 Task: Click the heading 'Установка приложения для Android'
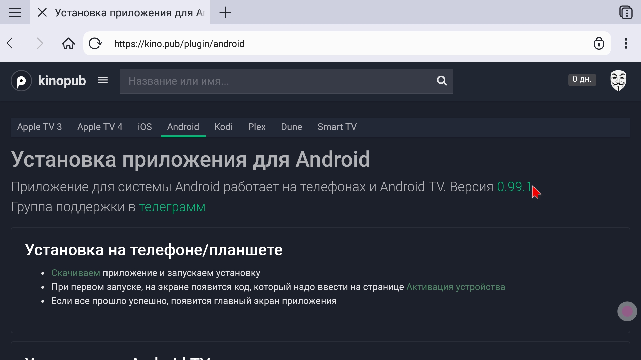coord(190,159)
